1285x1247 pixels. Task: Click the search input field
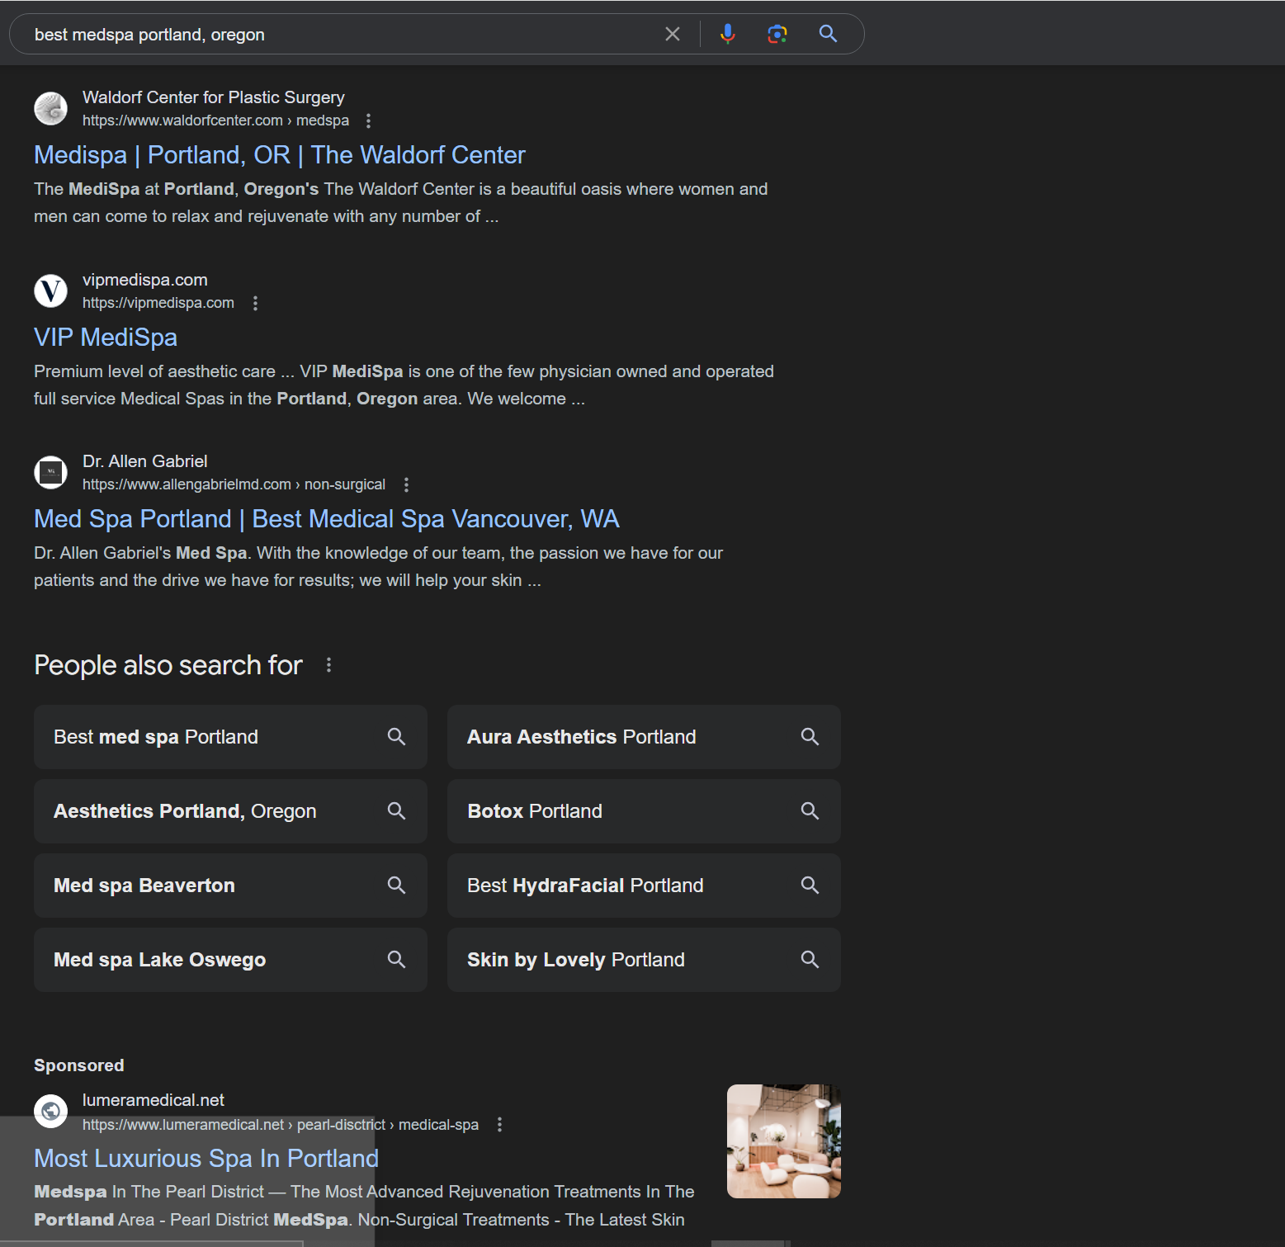[343, 34]
